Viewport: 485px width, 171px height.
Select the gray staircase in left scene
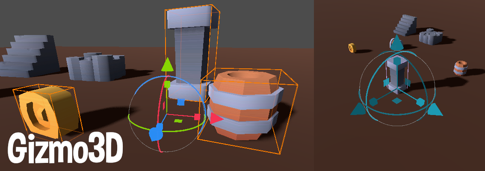coord(30,56)
